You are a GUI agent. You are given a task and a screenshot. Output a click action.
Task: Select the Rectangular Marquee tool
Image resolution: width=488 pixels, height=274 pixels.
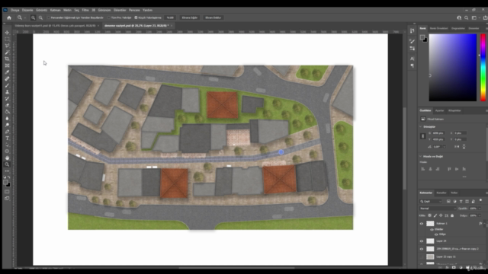(7, 39)
